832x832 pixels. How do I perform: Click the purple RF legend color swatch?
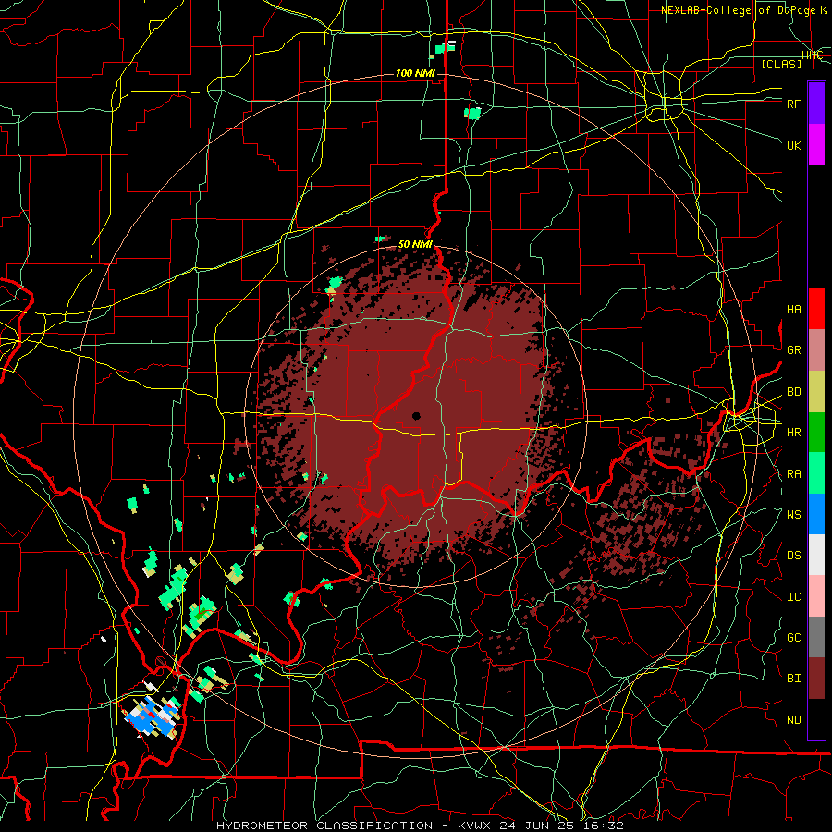(816, 104)
